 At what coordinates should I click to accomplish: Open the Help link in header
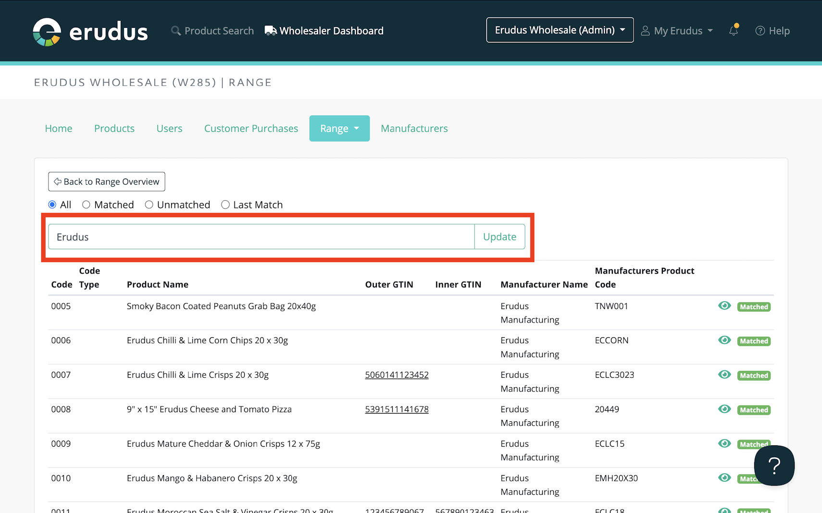772,31
